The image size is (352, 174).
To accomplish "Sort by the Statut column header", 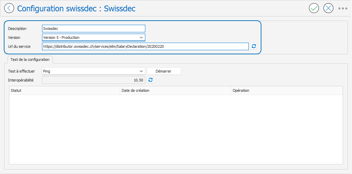I will point(64,90).
